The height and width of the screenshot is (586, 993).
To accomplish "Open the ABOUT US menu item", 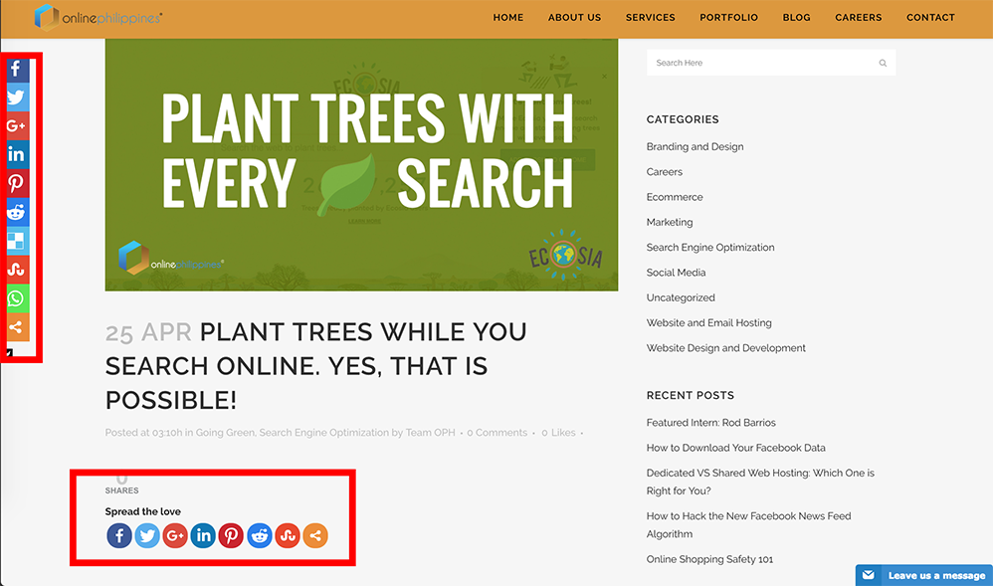I will click(x=574, y=18).
